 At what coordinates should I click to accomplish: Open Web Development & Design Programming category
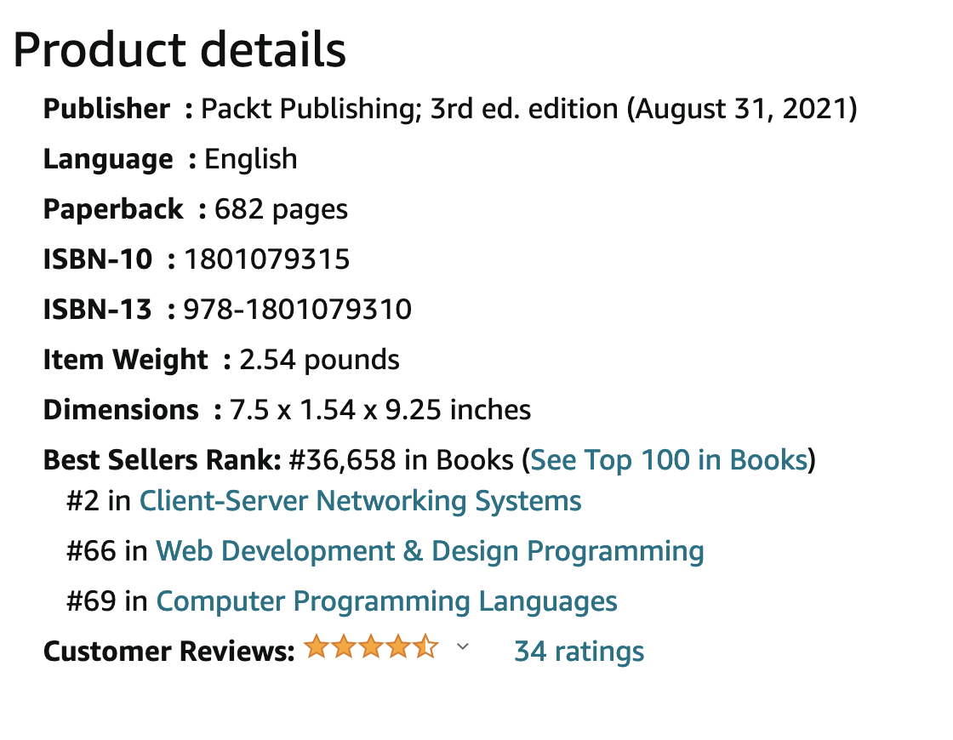coord(430,552)
